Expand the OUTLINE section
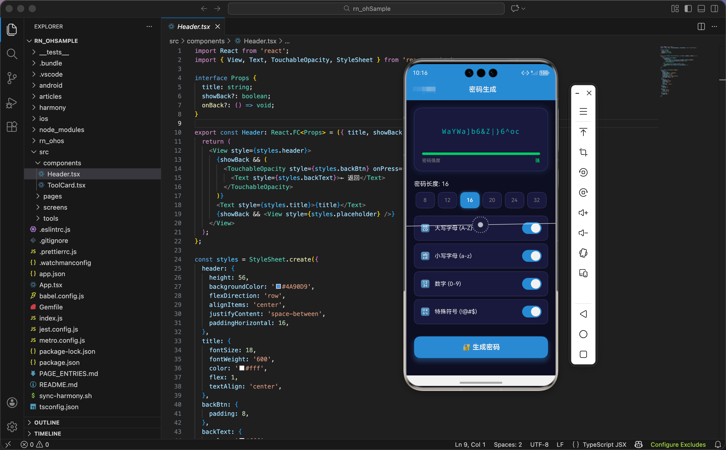 [x=47, y=422]
